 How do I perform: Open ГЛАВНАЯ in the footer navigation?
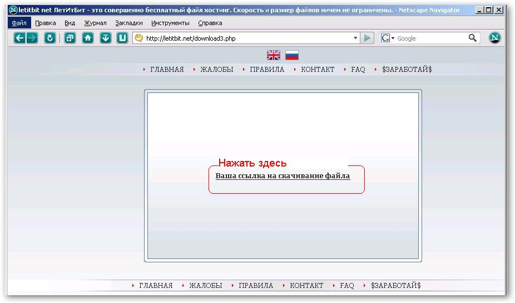pyautogui.click(x=156, y=285)
